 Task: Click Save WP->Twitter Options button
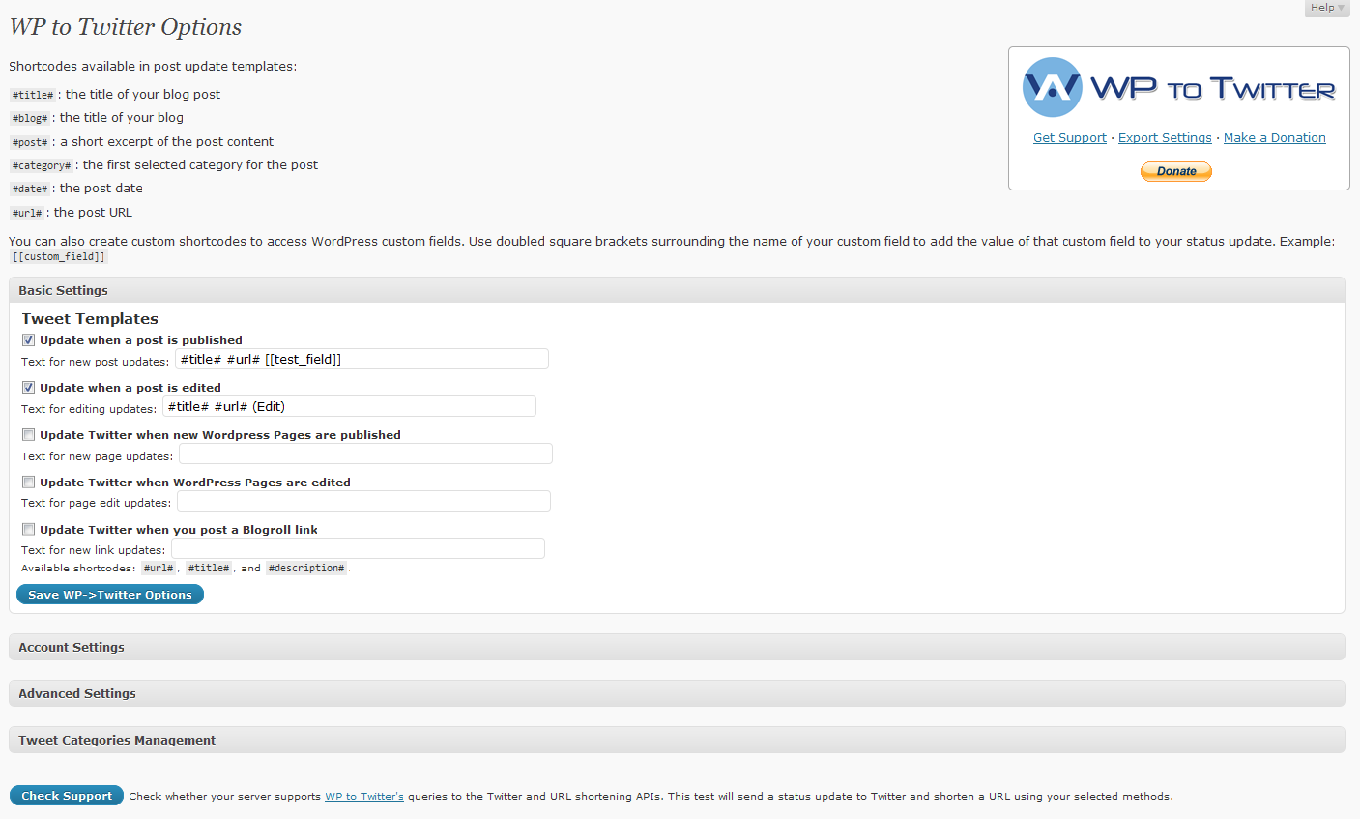coord(110,595)
